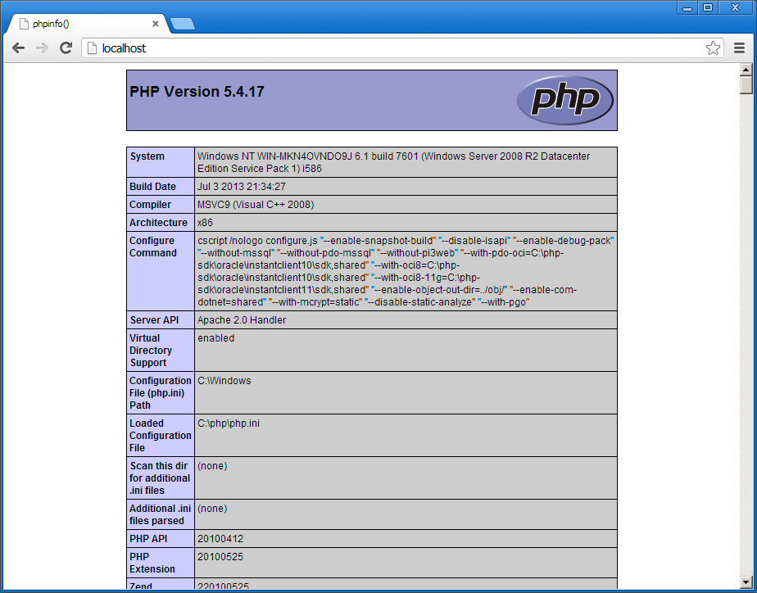757x593 pixels.
Task: Click the Virtual Directory Support label
Action: click(x=151, y=351)
